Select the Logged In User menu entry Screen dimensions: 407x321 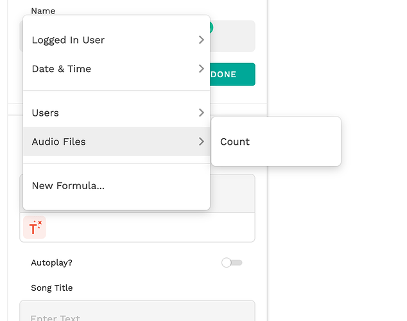pyautogui.click(x=68, y=40)
